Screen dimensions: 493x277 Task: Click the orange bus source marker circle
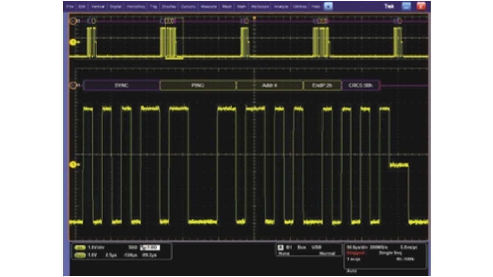[73, 85]
